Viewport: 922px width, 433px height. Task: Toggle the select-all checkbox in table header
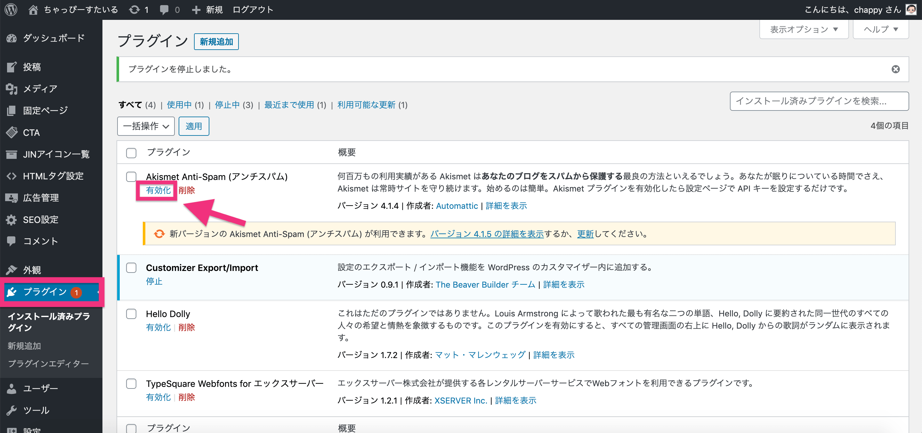[x=131, y=153]
